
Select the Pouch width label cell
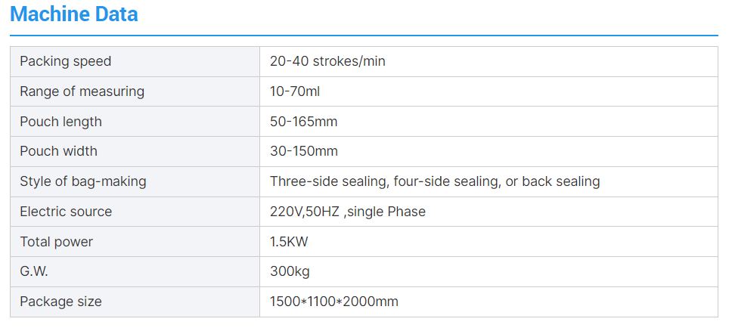tap(58, 151)
